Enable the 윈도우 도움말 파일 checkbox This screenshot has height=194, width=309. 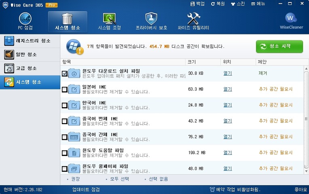click(65, 153)
